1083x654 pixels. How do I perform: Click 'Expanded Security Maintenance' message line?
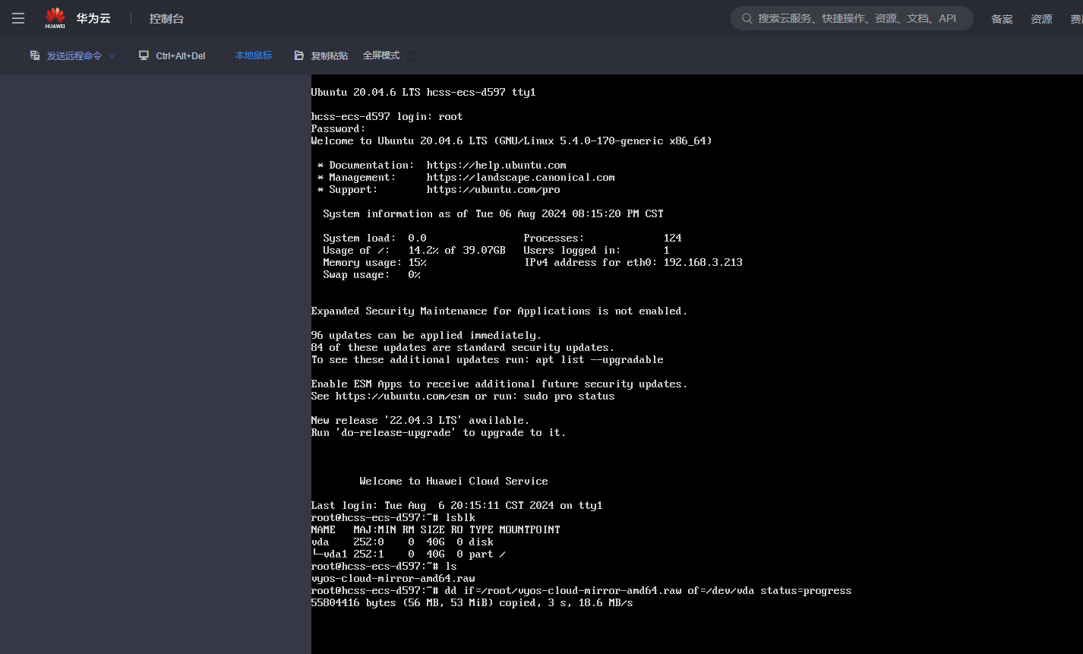(x=499, y=311)
